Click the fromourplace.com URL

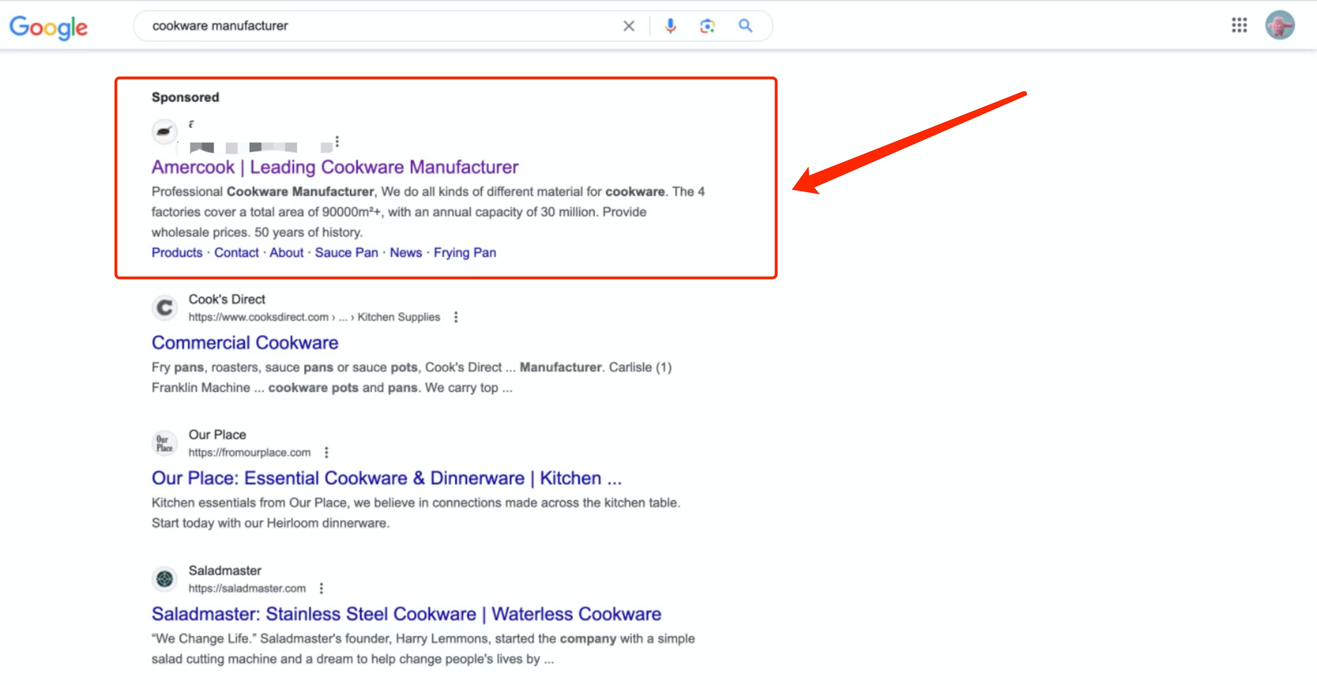point(250,453)
